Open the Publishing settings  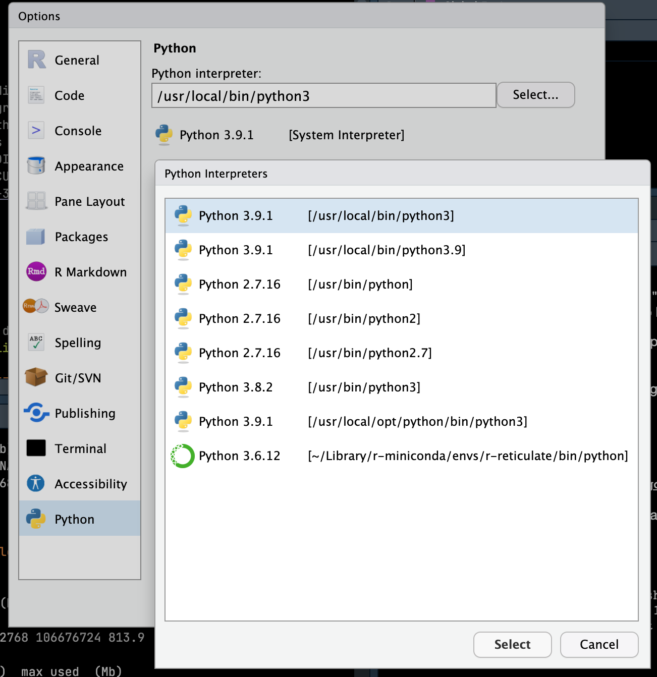(x=85, y=413)
